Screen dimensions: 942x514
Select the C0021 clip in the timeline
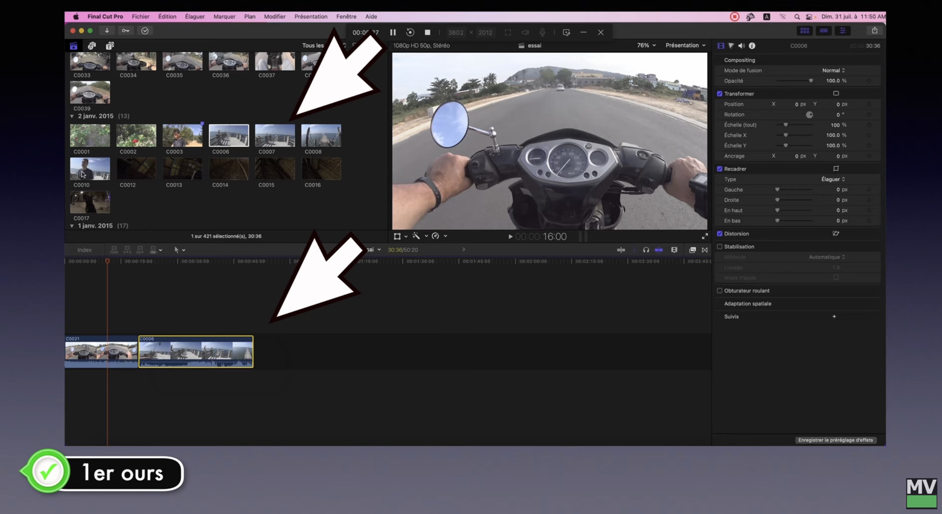(101, 352)
